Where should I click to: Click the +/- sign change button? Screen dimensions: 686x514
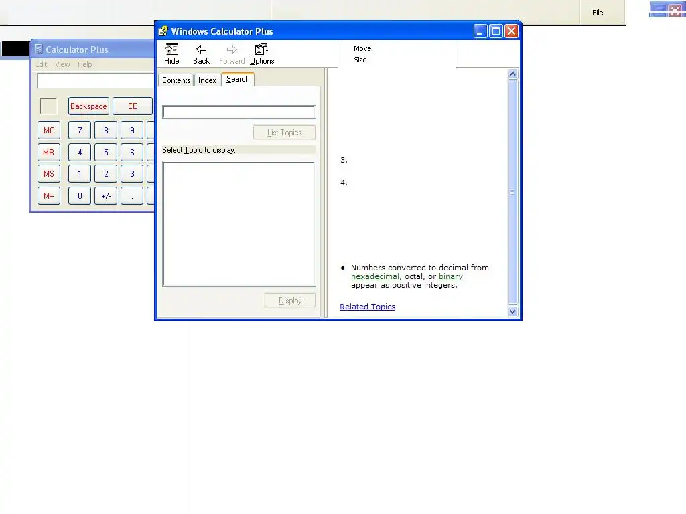[106, 196]
